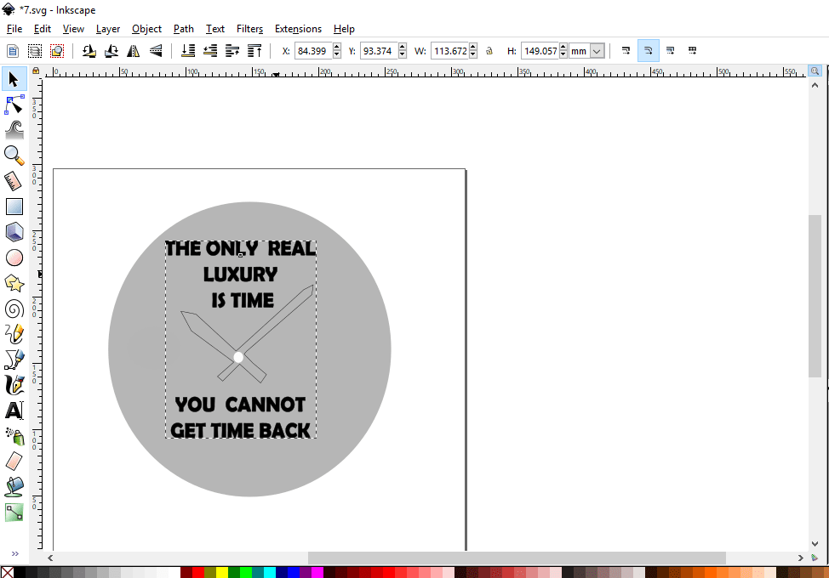Pick the yellow palette swatch
This screenshot has height=578, width=829.
(x=222, y=572)
